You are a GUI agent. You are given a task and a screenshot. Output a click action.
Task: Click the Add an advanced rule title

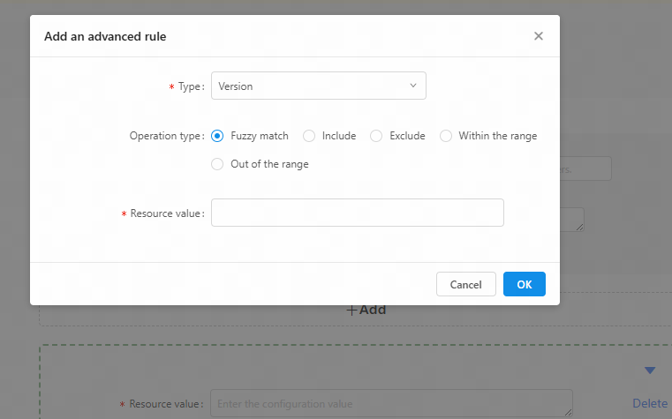coord(105,36)
